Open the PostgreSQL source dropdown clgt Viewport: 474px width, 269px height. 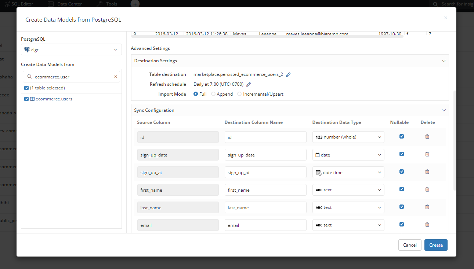(x=71, y=49)
